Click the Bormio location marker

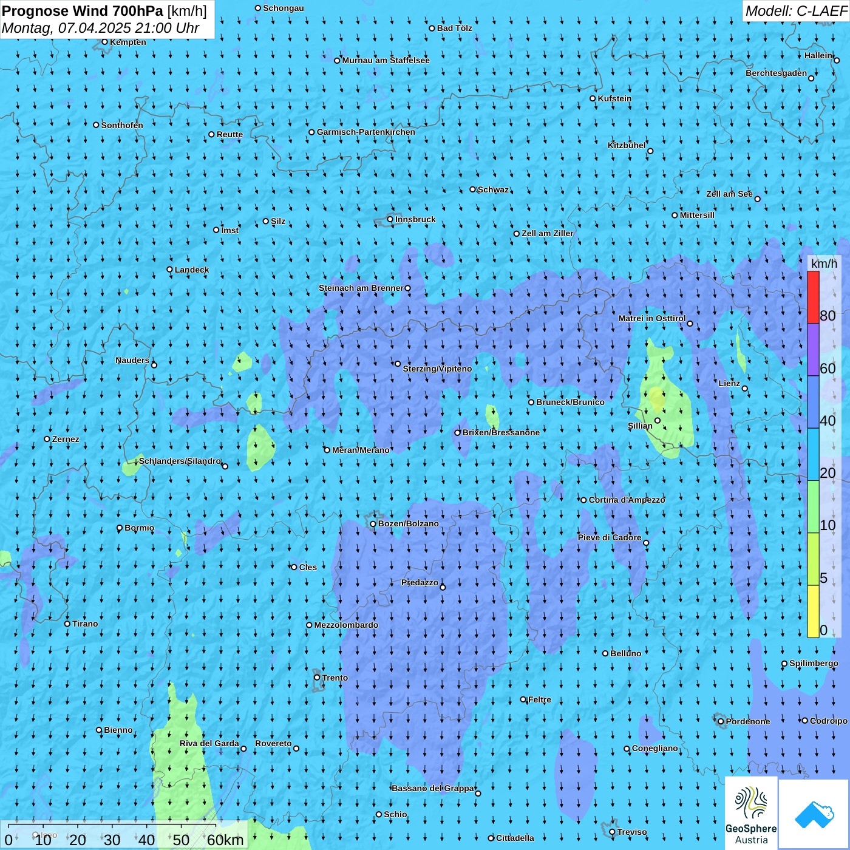(x=120, y=528)
